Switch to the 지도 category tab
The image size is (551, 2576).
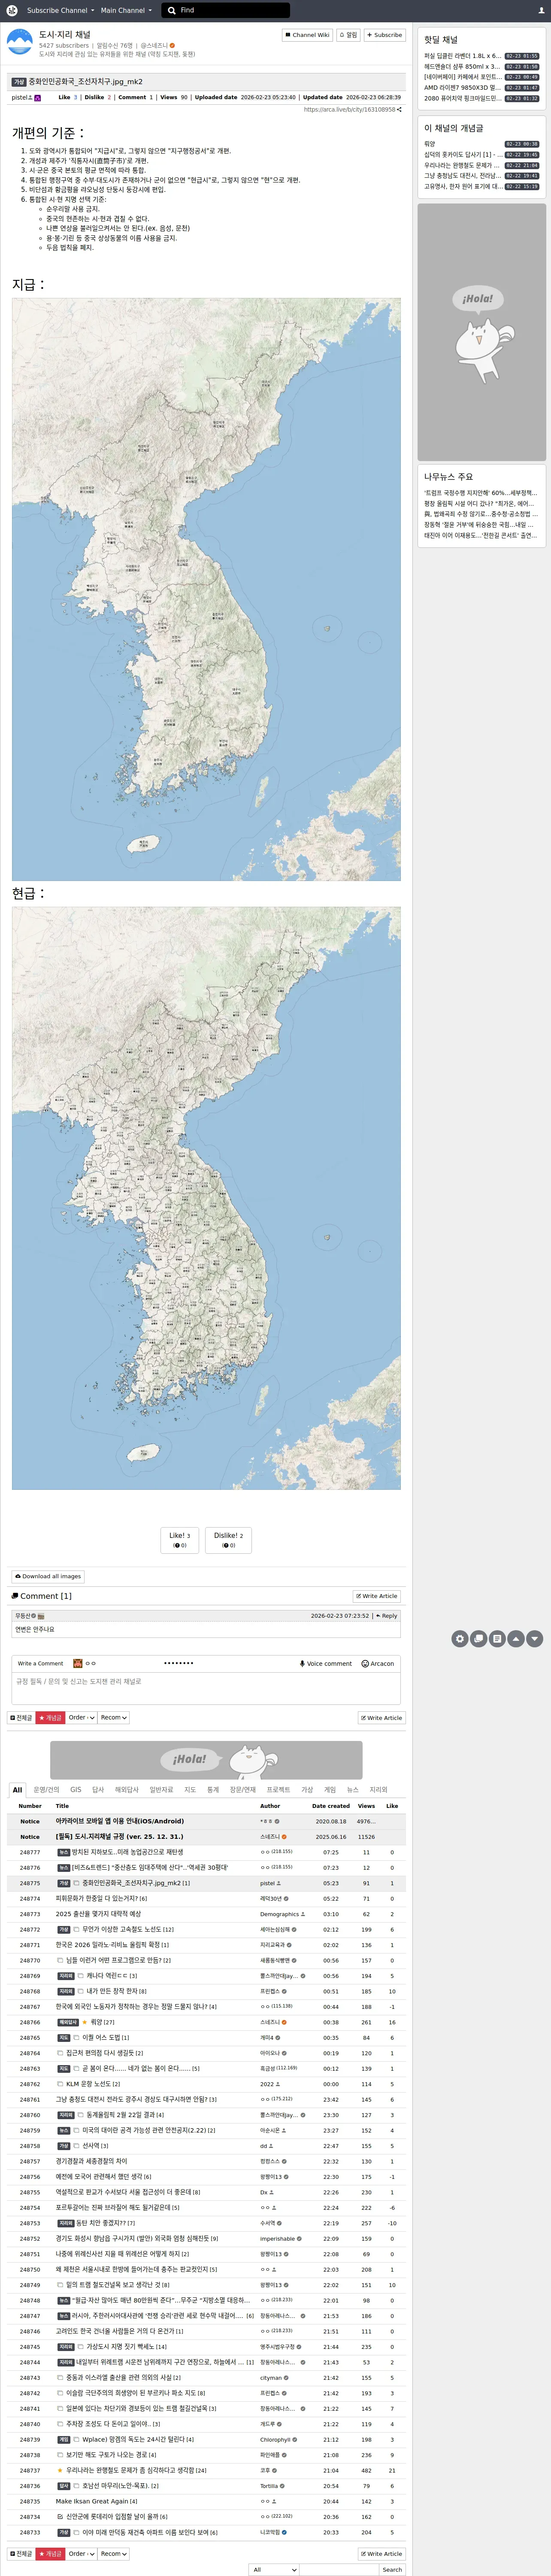coord(190,1790)
